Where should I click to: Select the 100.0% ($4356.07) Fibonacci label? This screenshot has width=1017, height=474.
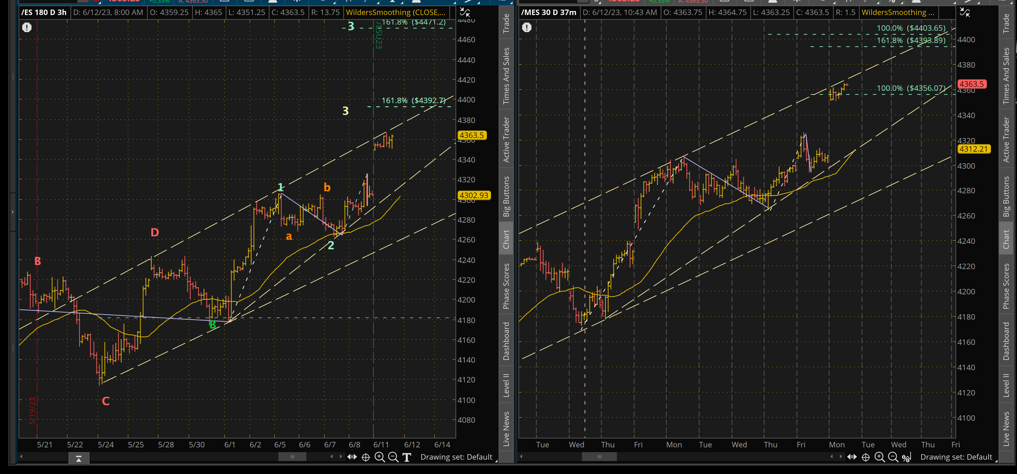pos(911,88)
